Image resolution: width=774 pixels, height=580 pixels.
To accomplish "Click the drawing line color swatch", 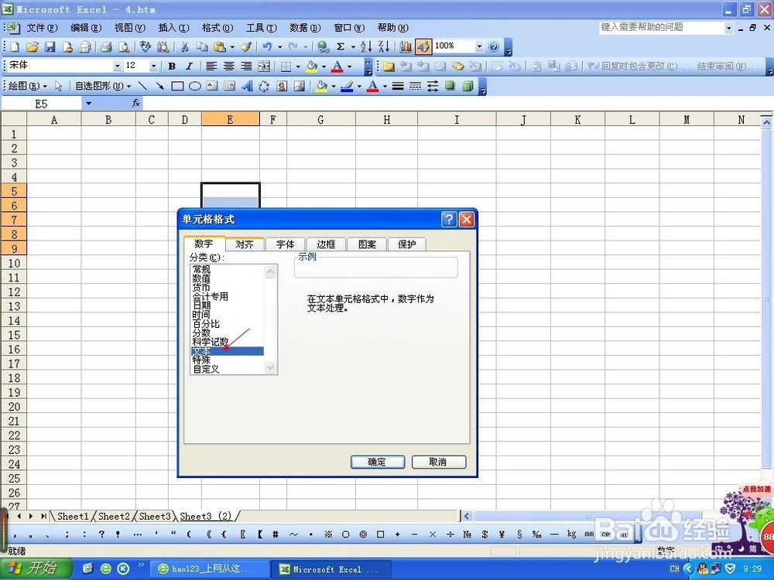I will point(347,87).
